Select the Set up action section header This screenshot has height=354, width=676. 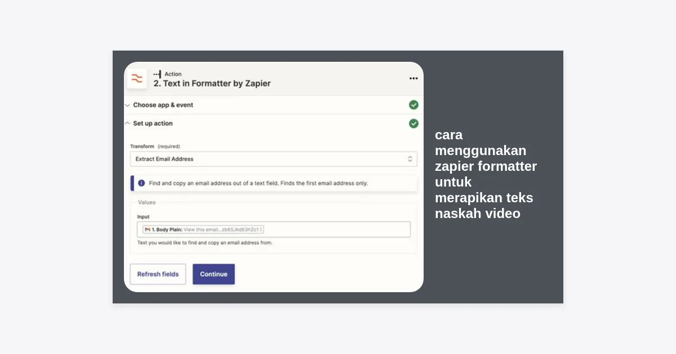point(153,124)
